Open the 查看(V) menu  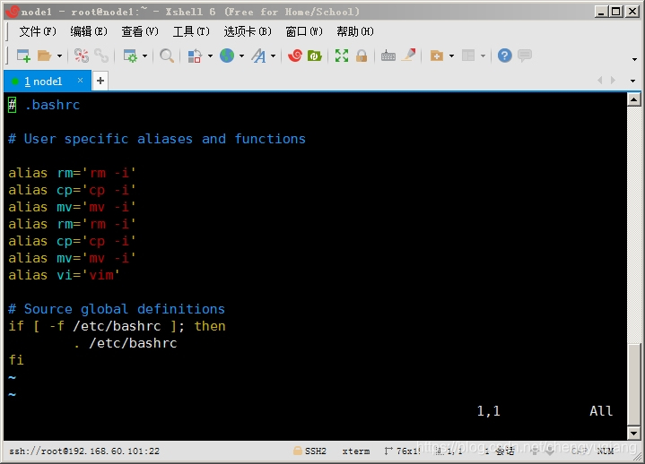[x=140, y=31]
